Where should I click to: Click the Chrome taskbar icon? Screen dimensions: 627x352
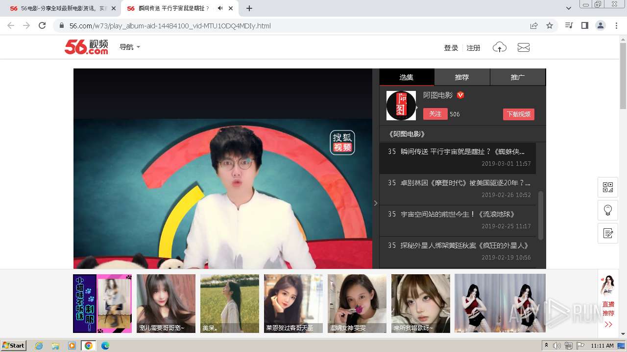point(89,346)
